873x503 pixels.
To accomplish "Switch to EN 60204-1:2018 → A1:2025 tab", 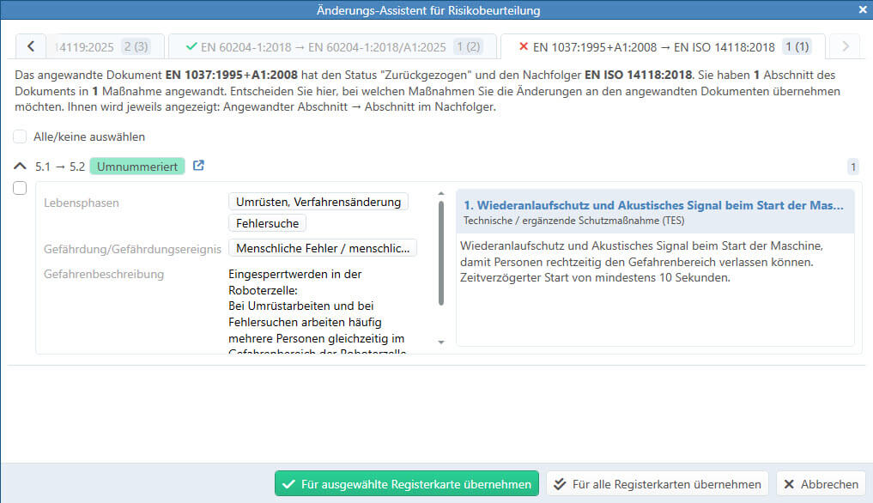I will tap(332, 47).
